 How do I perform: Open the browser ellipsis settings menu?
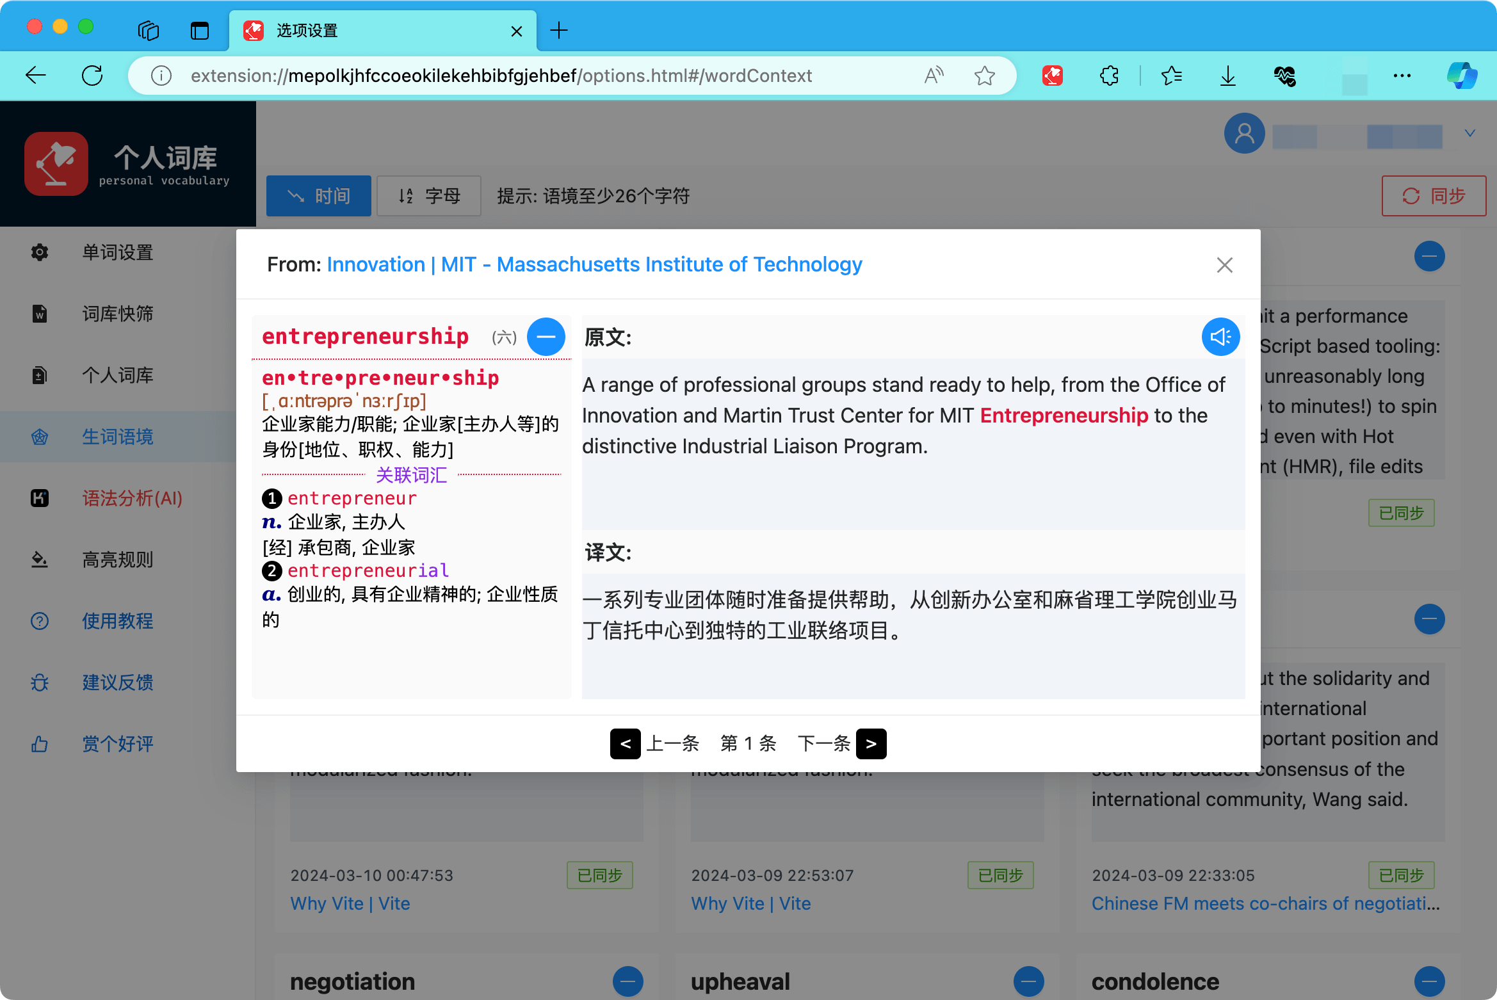[x=1402, y=76]
